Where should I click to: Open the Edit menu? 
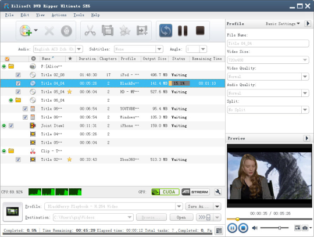pyautogui.click(x=25, y=15)
